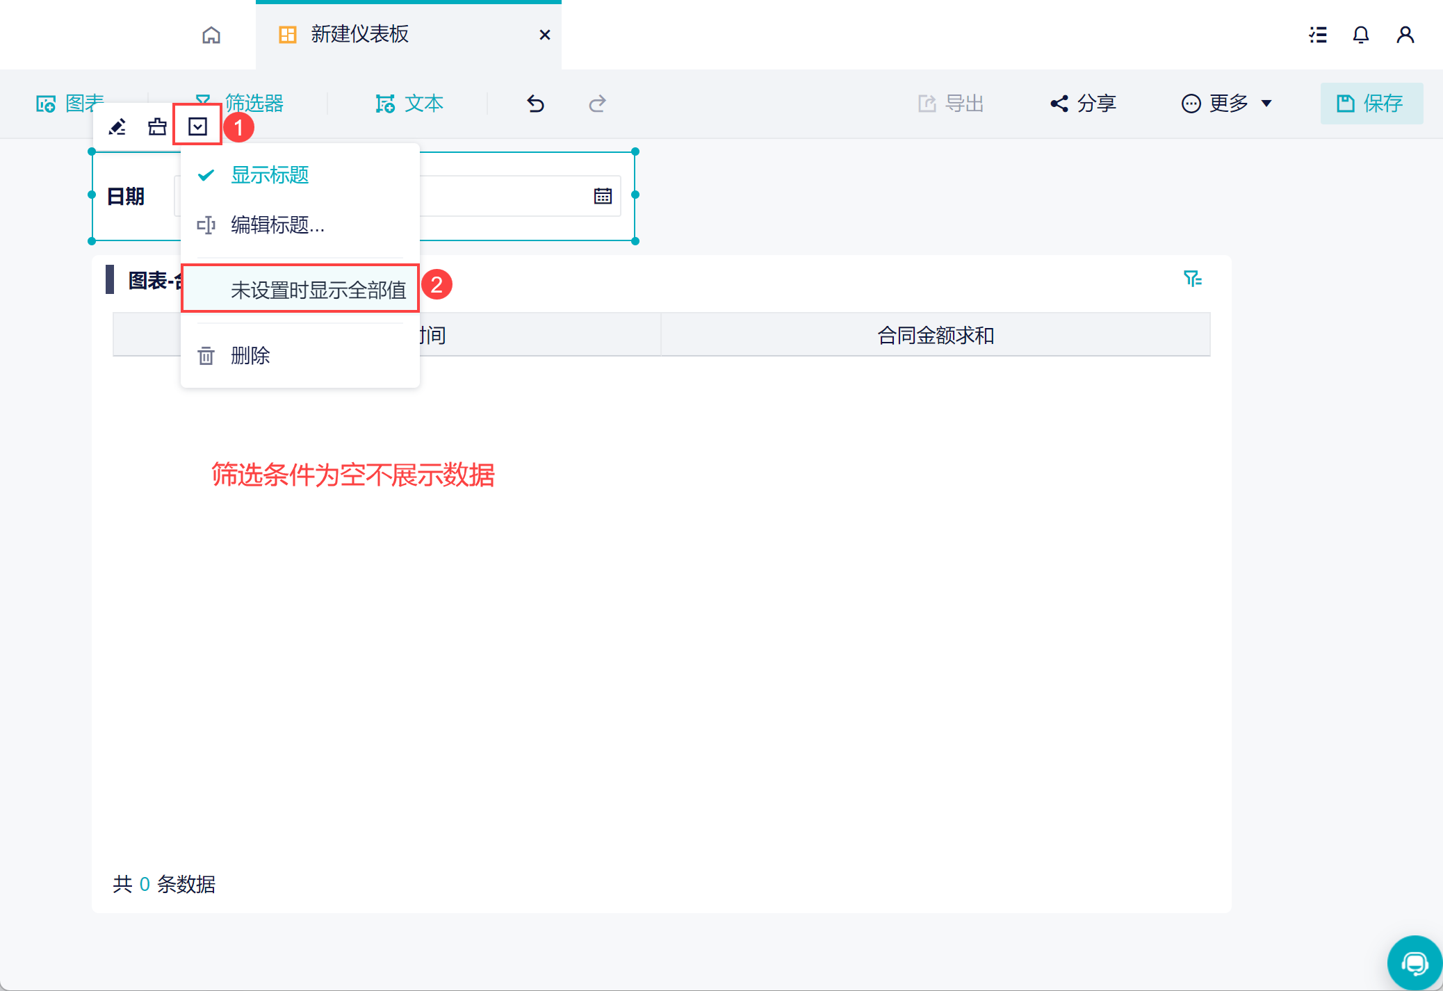Open the calendar date picker icon
The width and height of the screenshot is (1443, 991).
click(x=603, y=196)
